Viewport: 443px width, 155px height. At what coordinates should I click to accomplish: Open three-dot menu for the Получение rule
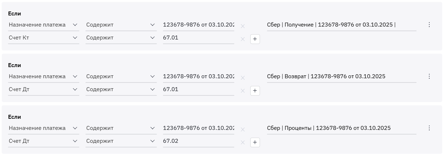point(429,25)
